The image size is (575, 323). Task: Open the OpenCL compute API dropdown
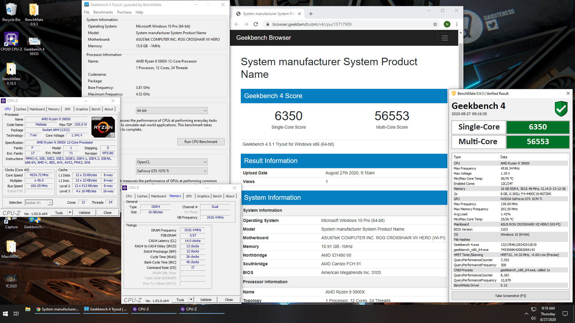[172, 162]
